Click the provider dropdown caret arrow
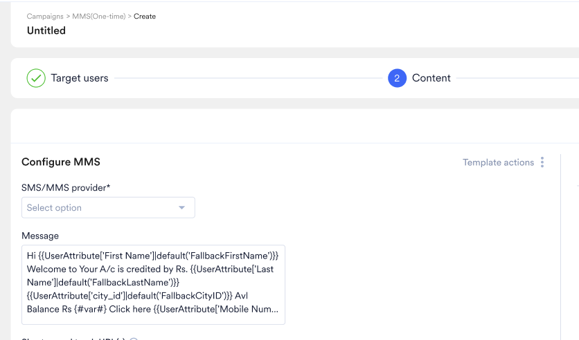 [x=181, y=208]
